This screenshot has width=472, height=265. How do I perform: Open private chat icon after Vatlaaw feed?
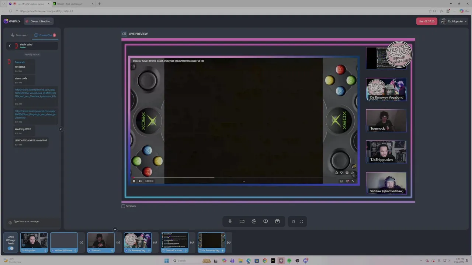point(81,242)
